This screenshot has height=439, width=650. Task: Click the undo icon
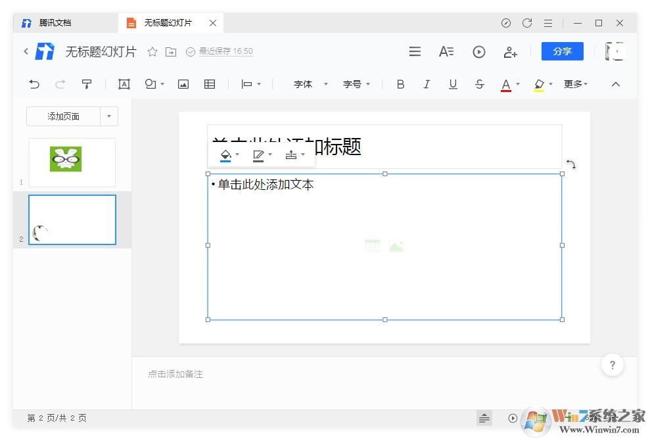(x=34, y=84)
